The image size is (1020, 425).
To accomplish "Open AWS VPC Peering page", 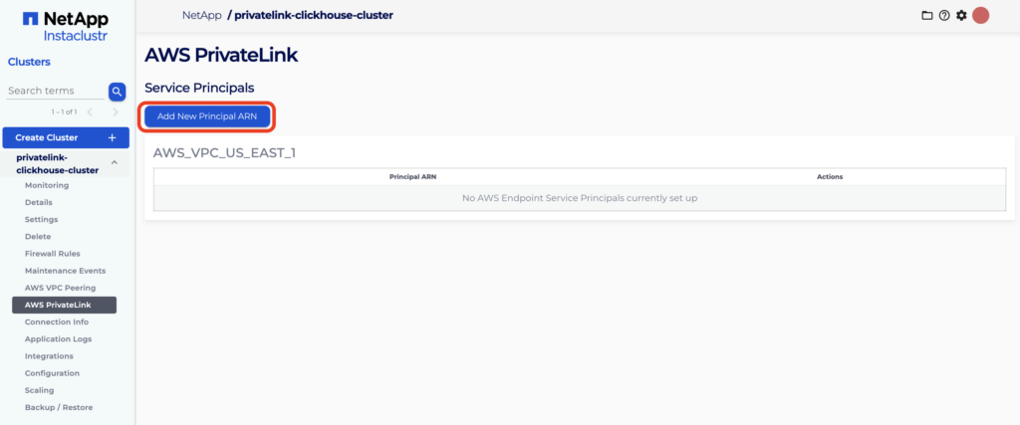I will pyautogui.click(x=60, y=288).
